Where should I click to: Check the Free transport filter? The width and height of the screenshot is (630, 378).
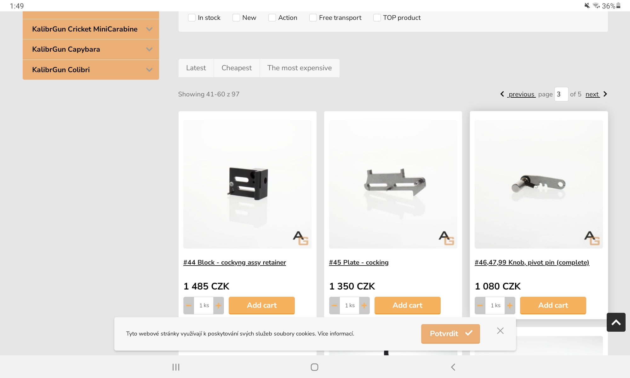click(x=313, y=18)
